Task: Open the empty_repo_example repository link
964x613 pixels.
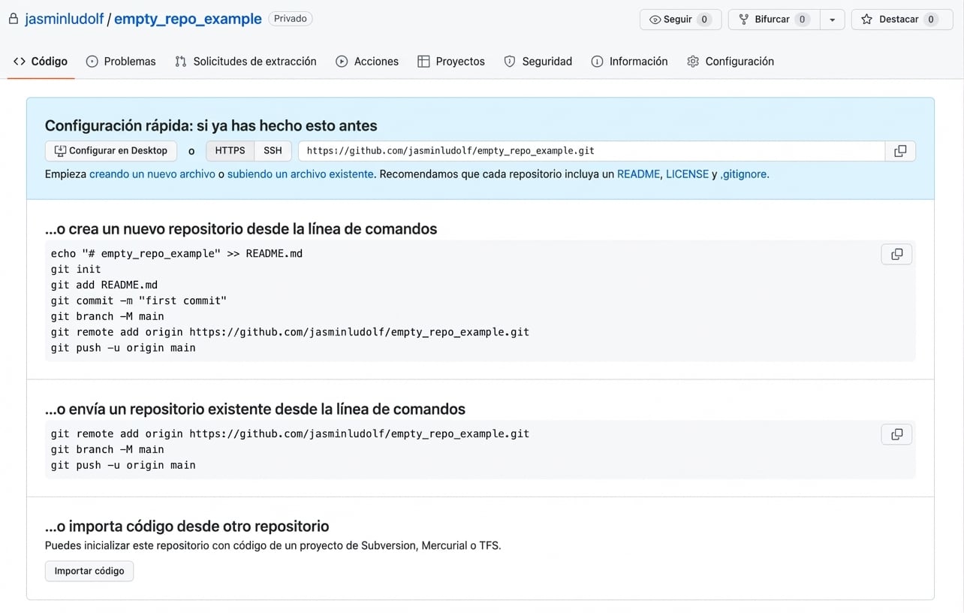Action: 188,19
